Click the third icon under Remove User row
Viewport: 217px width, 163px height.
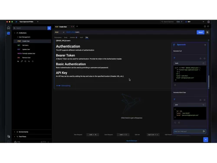coord(25,61)
